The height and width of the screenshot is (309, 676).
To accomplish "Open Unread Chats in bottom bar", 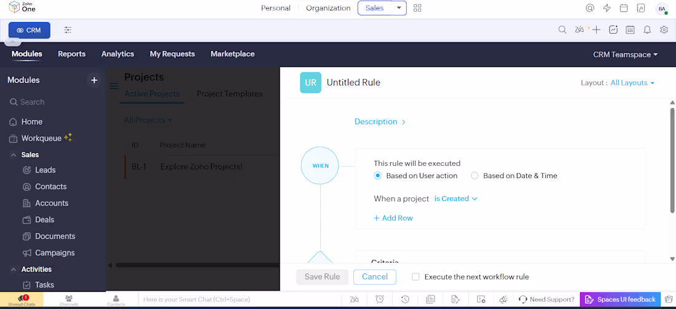I will pyautogui.click(x=22, y=300).
